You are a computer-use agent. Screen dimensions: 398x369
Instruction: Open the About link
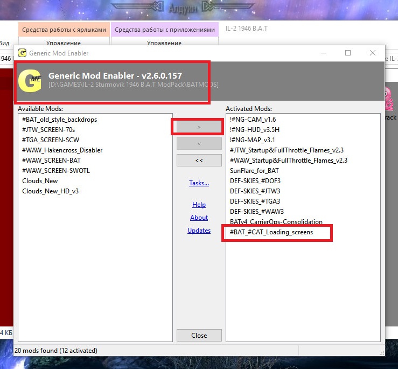pyautogui.click(x=199, y=218)
